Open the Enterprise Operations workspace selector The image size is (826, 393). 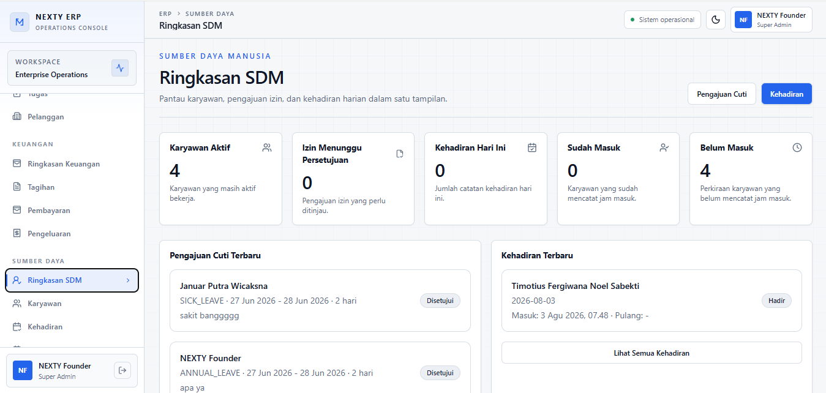[x=72, y=68]
